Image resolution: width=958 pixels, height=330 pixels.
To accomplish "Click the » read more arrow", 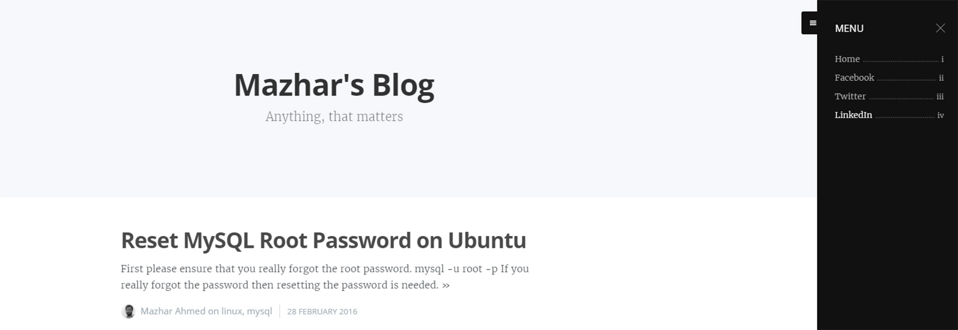I will point(445,285).
